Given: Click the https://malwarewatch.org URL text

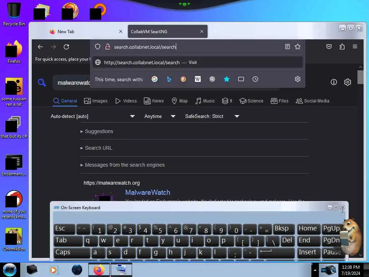Looking at the screenshot, I should coord(112,183).
